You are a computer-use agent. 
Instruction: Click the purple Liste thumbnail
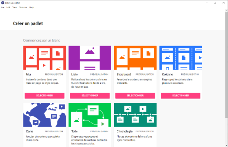click(x=90, y=58)
